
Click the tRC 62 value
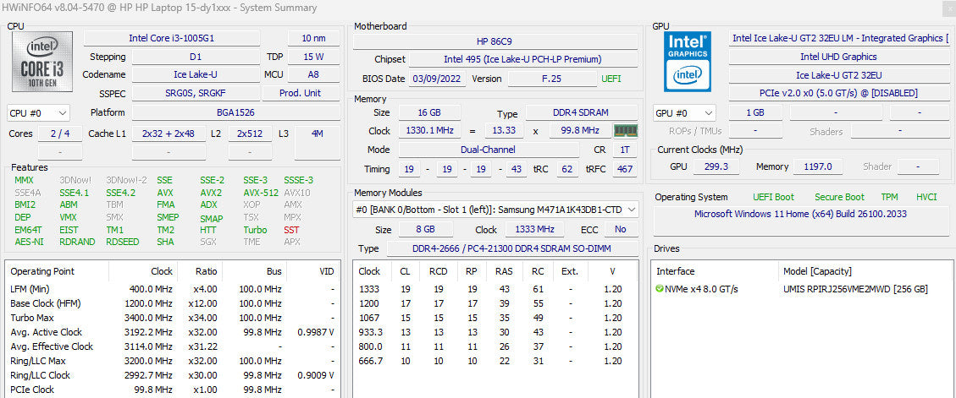566,169
